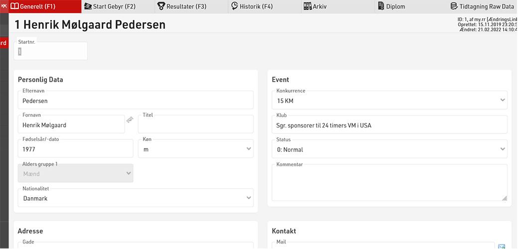Click the collapse icon at top-left corner

point(4,6)
